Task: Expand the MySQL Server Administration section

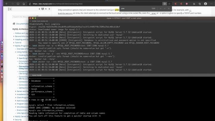Action: point(14,117)
